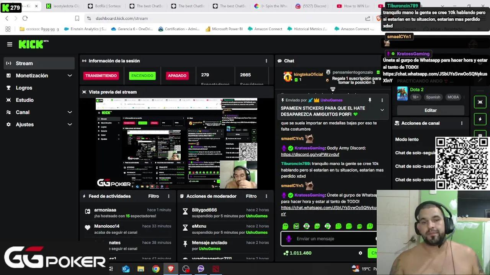Image resolution: width=490 pixels, height=275 pixels.
Task: Select the fourth emote in row
Action: coord(317,226)
